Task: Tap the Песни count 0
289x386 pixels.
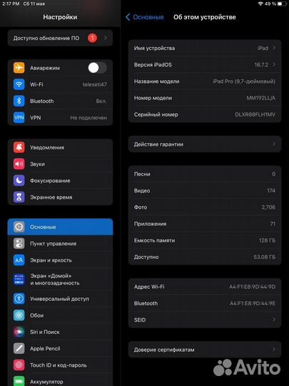Action: coord(273,174)
